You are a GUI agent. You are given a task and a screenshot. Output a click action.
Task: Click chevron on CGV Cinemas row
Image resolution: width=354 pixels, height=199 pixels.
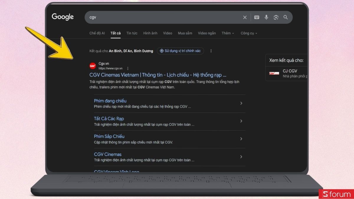tap(241, 157)
